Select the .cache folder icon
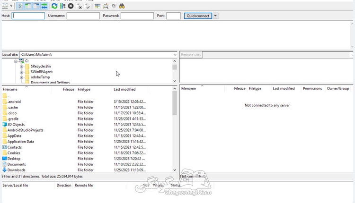 (5, 107)
